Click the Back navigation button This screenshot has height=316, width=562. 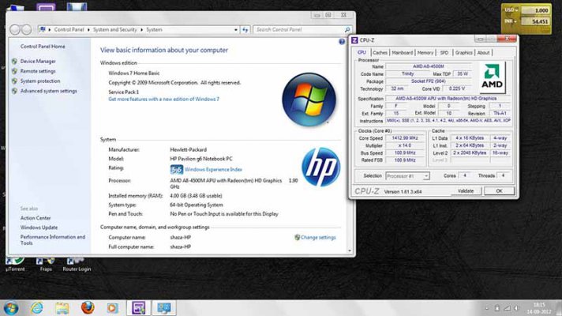[15, 29]
